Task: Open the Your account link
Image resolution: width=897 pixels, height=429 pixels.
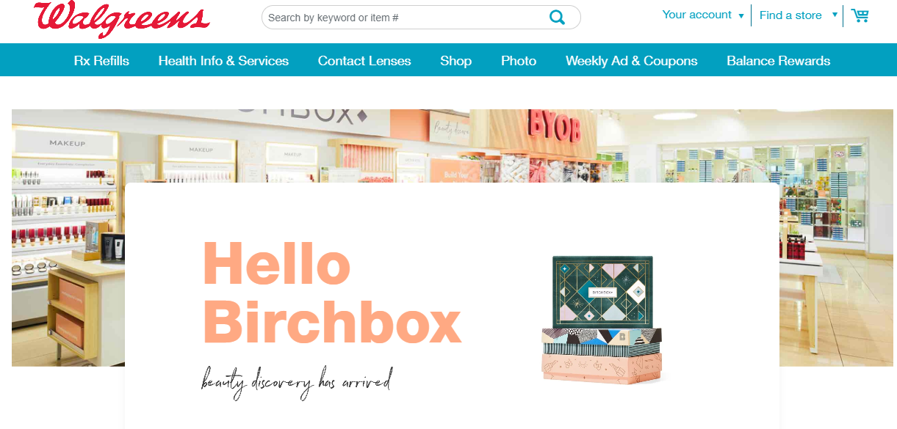Action: click(x=696, y=15)
